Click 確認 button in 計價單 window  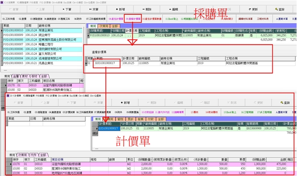[x=205, y=102]
